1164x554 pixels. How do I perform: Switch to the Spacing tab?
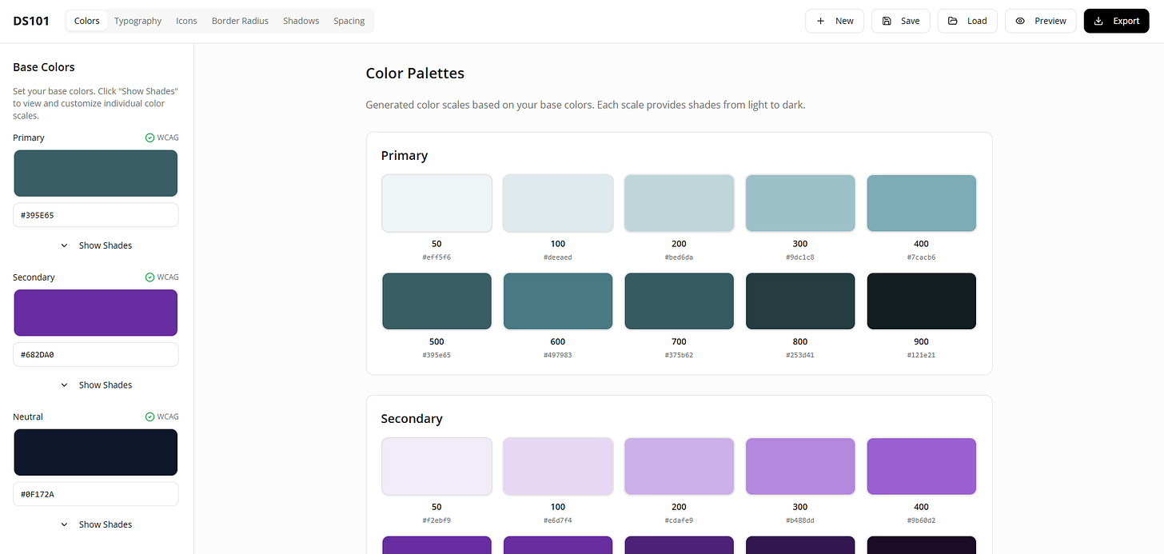click(349, 21)
